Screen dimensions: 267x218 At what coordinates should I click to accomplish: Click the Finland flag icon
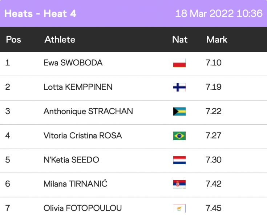tap(179, 87)
